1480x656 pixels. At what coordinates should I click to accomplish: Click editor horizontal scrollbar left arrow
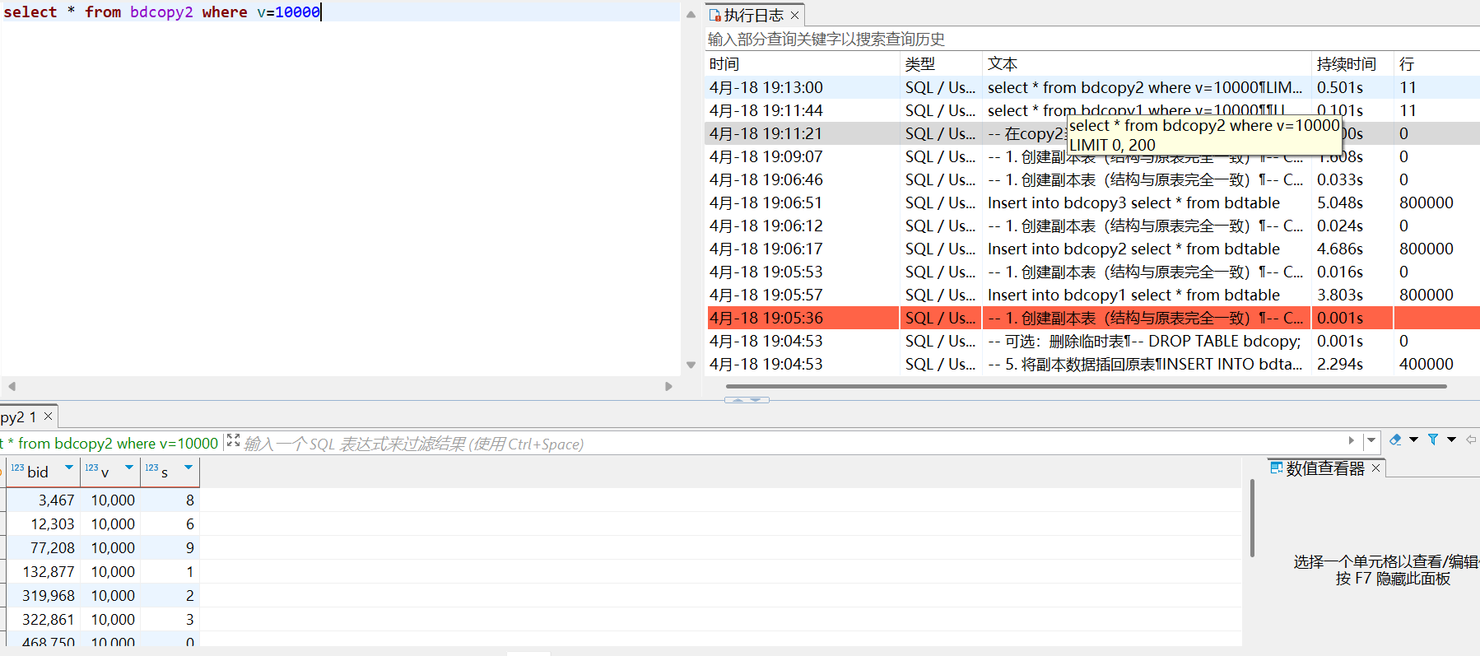point(12,385)
